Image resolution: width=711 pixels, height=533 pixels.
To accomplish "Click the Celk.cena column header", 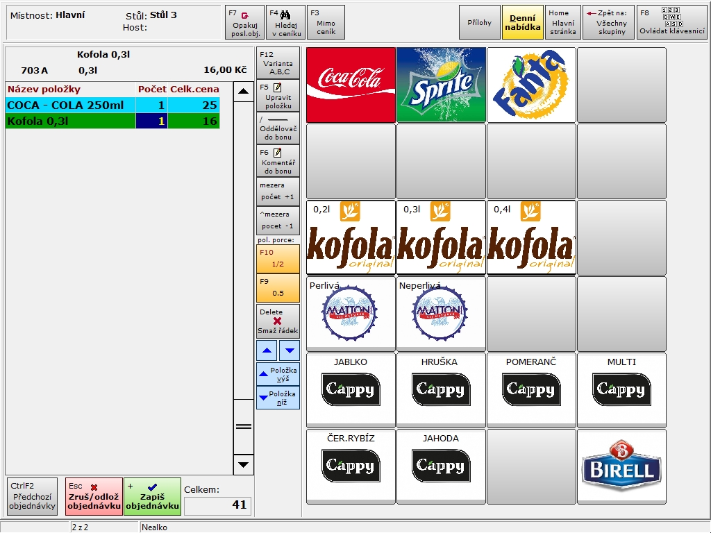I will click(194, 90).
